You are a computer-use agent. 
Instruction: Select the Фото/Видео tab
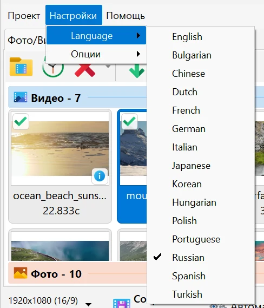(26, 40)
